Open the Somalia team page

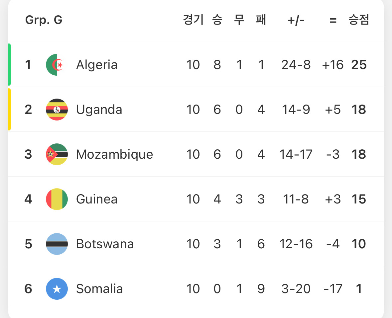(99, 289)
